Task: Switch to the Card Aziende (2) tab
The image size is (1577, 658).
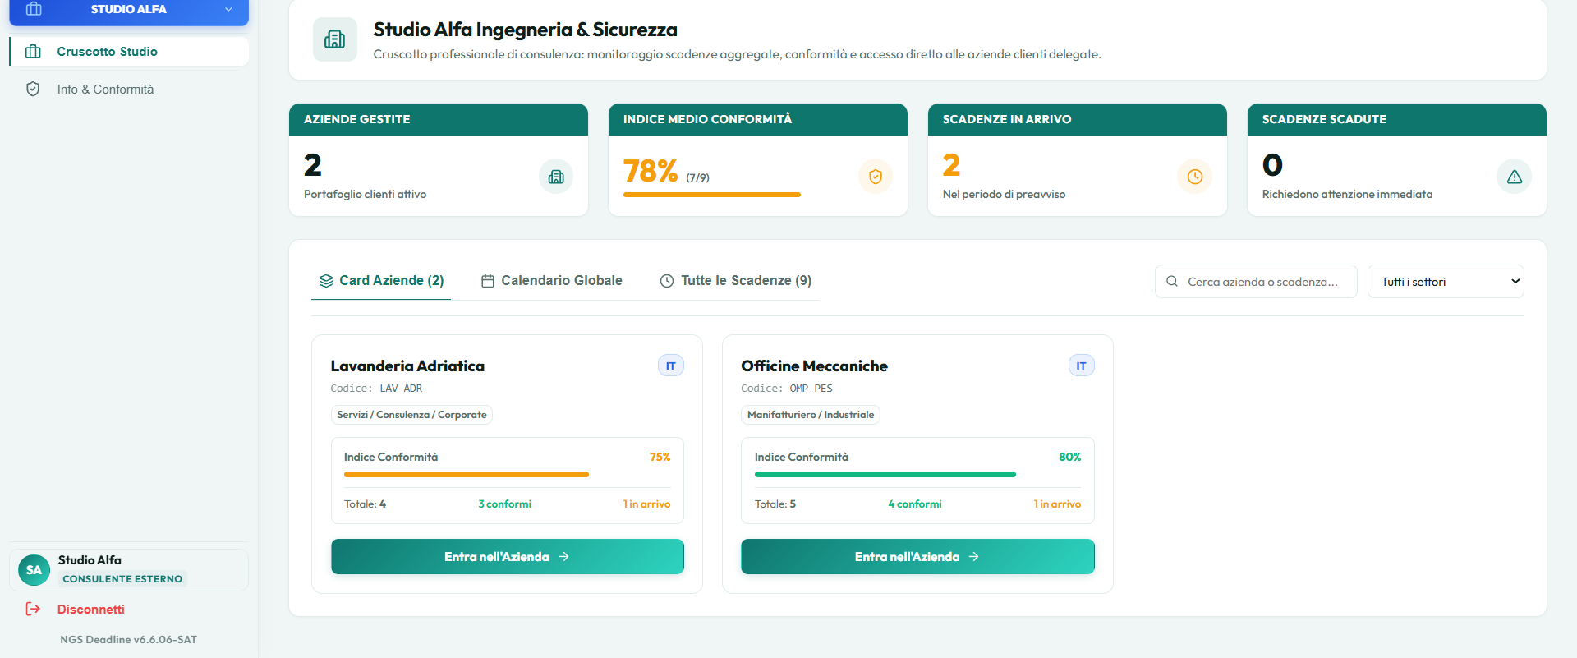Action: [x=381, y=281]
